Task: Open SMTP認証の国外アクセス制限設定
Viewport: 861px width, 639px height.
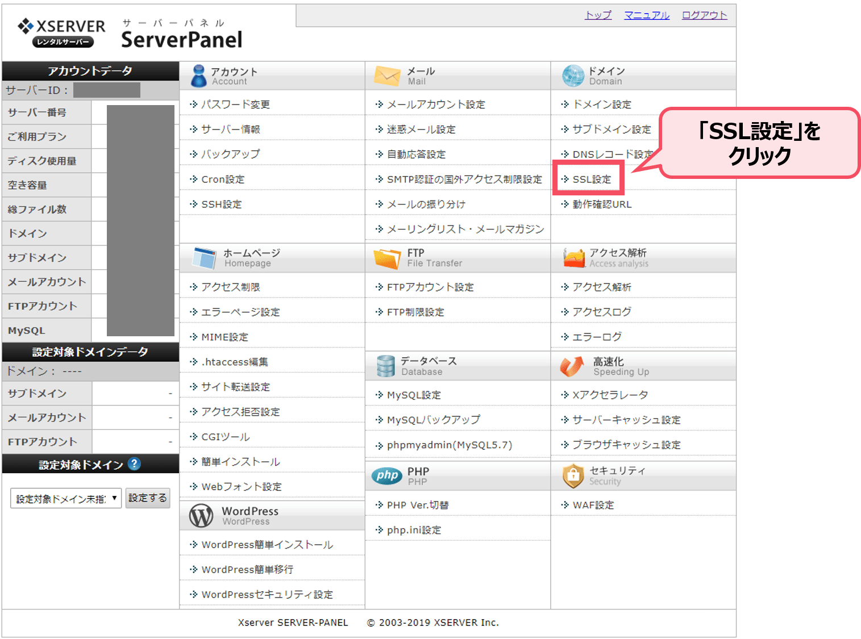Action: pos(464,179)
